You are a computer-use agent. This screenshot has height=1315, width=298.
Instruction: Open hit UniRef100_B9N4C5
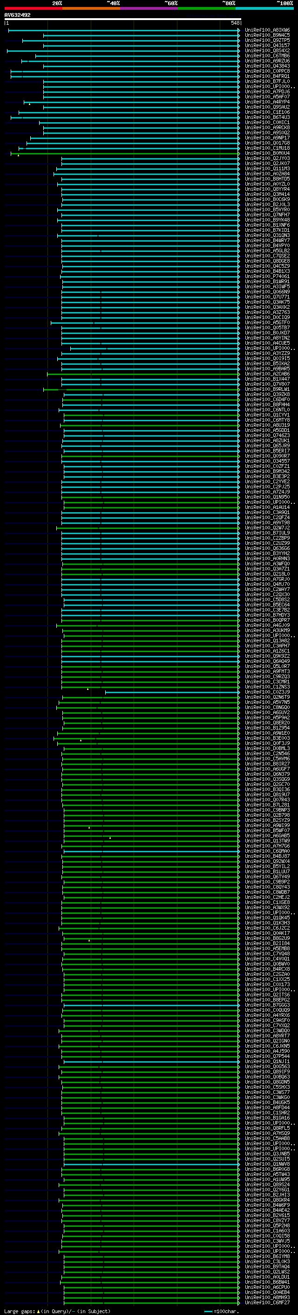267,35
